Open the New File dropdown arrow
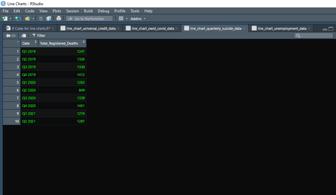Viewport: 336px width, 195px height. coord(10,19)
